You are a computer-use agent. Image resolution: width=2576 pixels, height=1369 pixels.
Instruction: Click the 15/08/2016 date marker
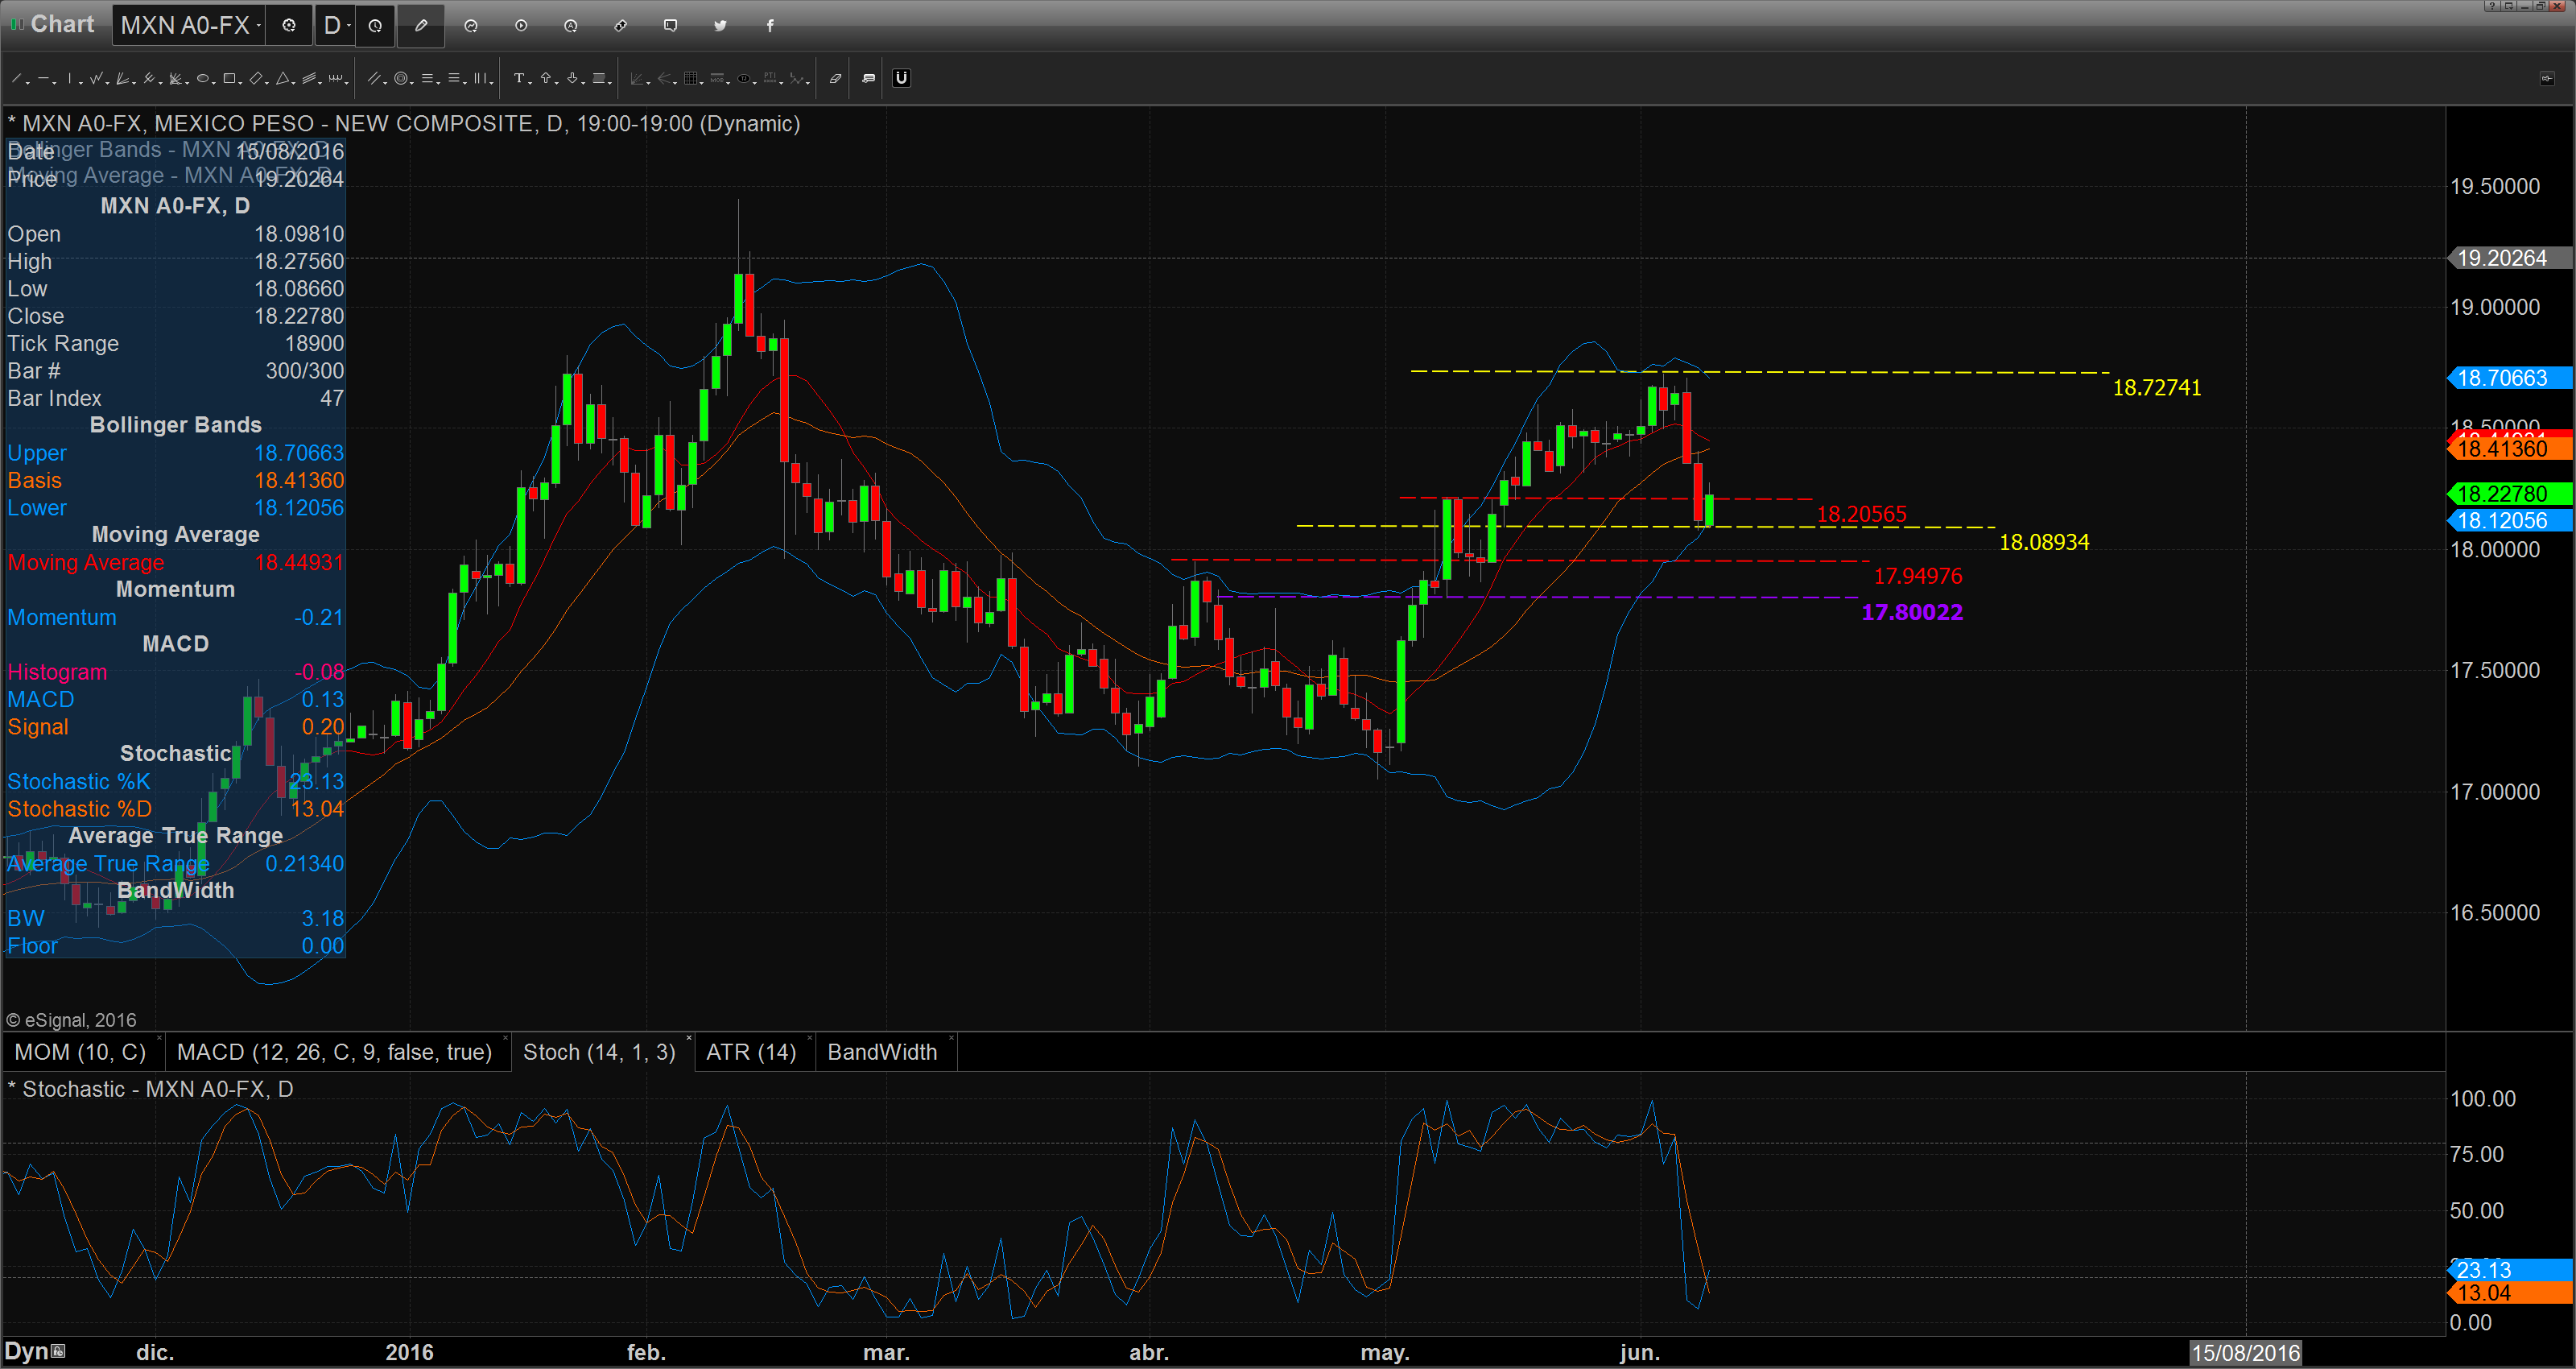point(2245,1353)
